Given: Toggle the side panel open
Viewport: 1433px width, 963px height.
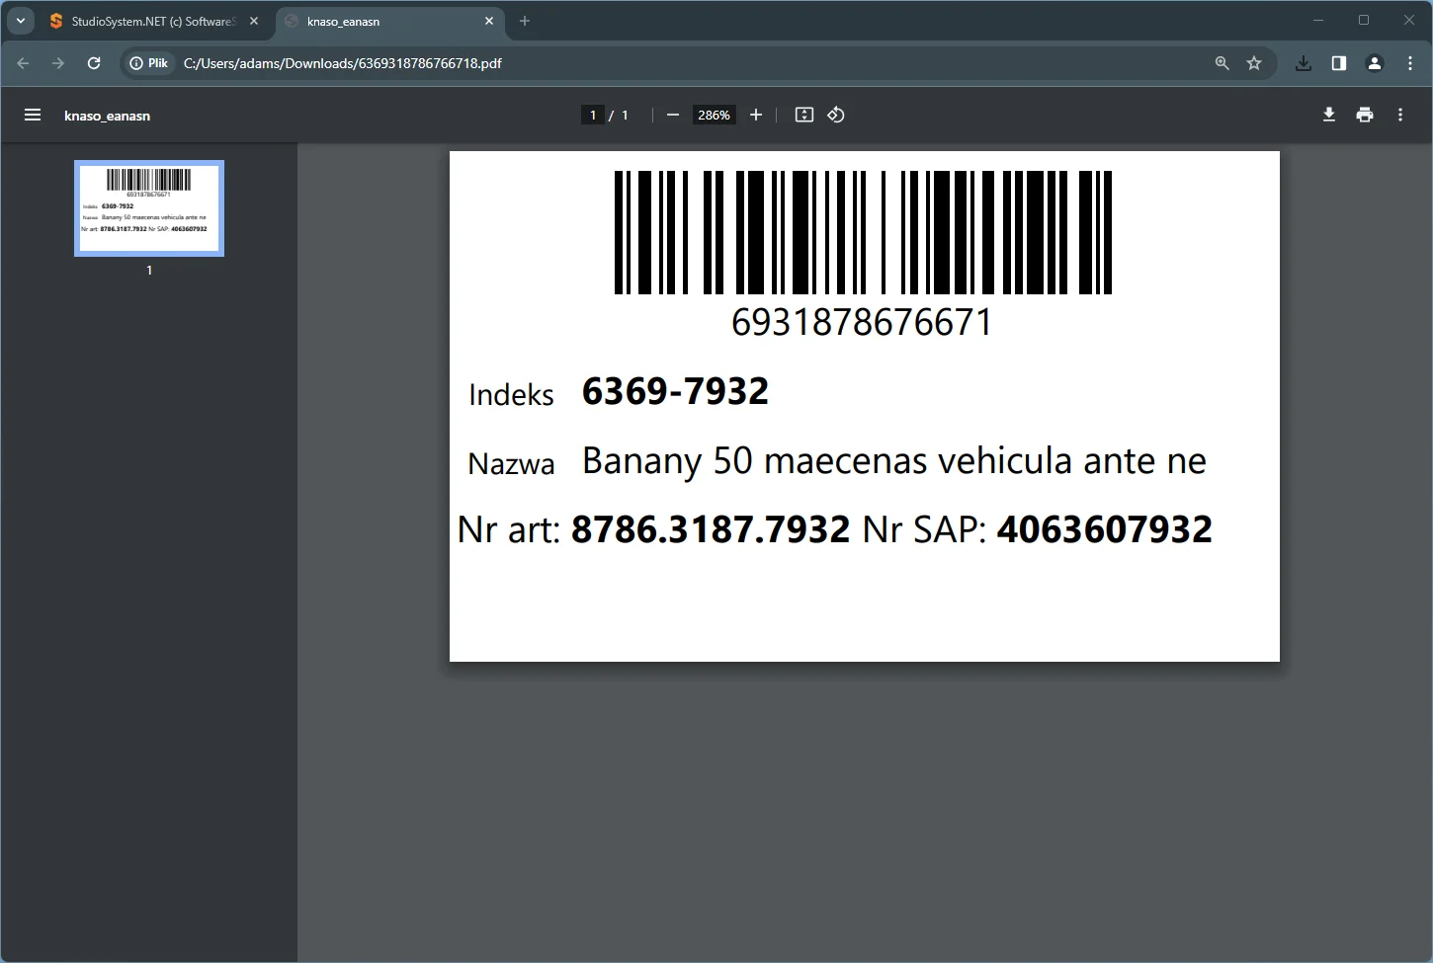Looking at the screenshot, I should click(x=1338, y=63).
